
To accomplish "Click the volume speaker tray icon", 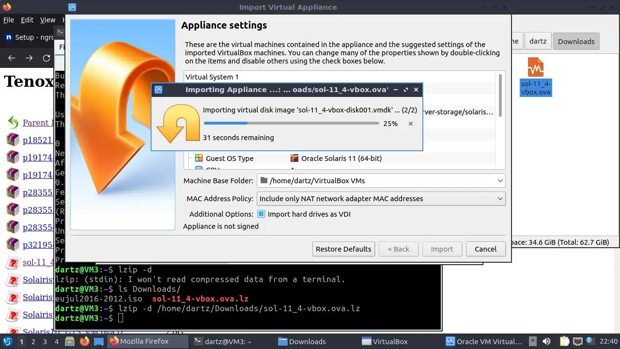I will pyautogui.click(x=546, y=341).
